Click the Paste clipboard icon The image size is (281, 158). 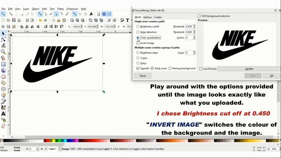64,20
